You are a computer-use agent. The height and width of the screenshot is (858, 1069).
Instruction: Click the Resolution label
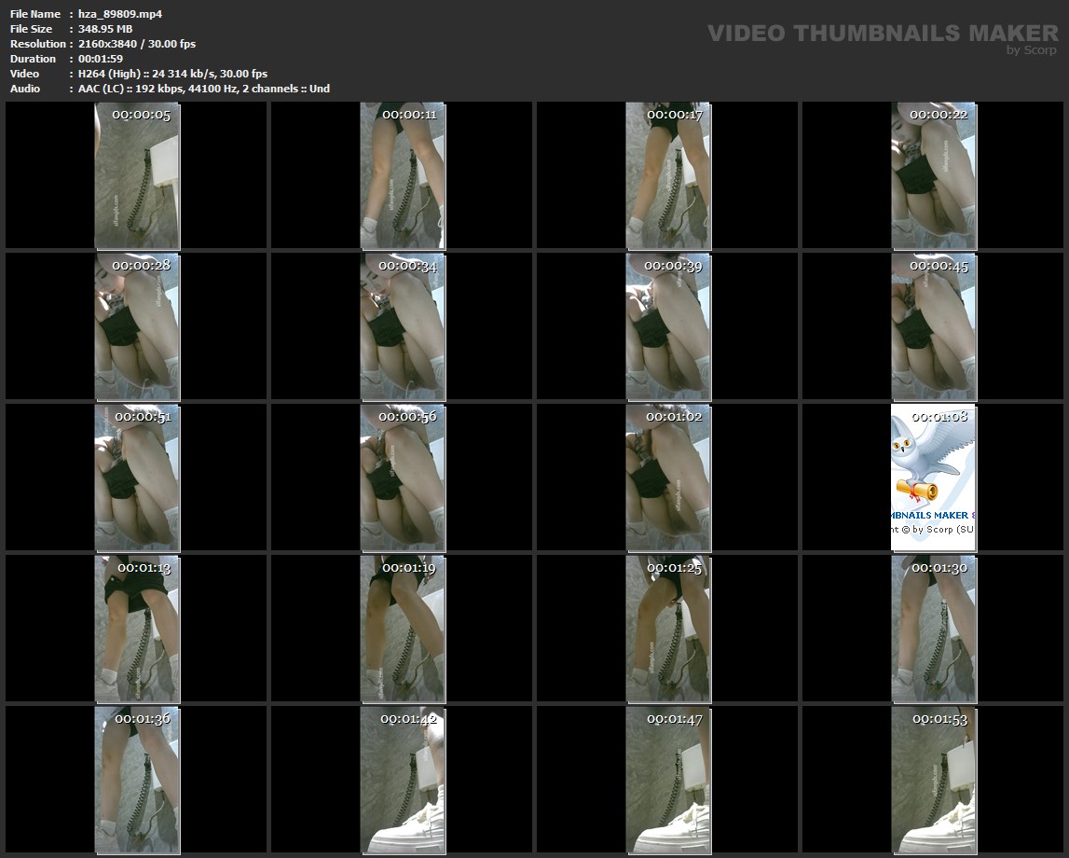[x=38, y=44]
